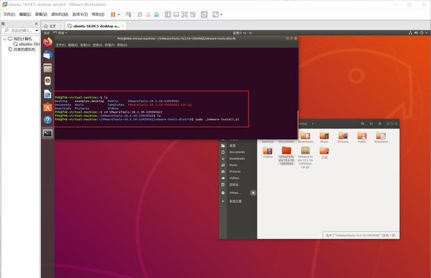Eject the VMware Tools disc in sidebar
431x278 pixels.
tap(253, 193)
